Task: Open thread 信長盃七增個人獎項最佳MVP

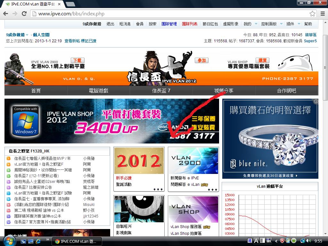Action: click(43, 159)
